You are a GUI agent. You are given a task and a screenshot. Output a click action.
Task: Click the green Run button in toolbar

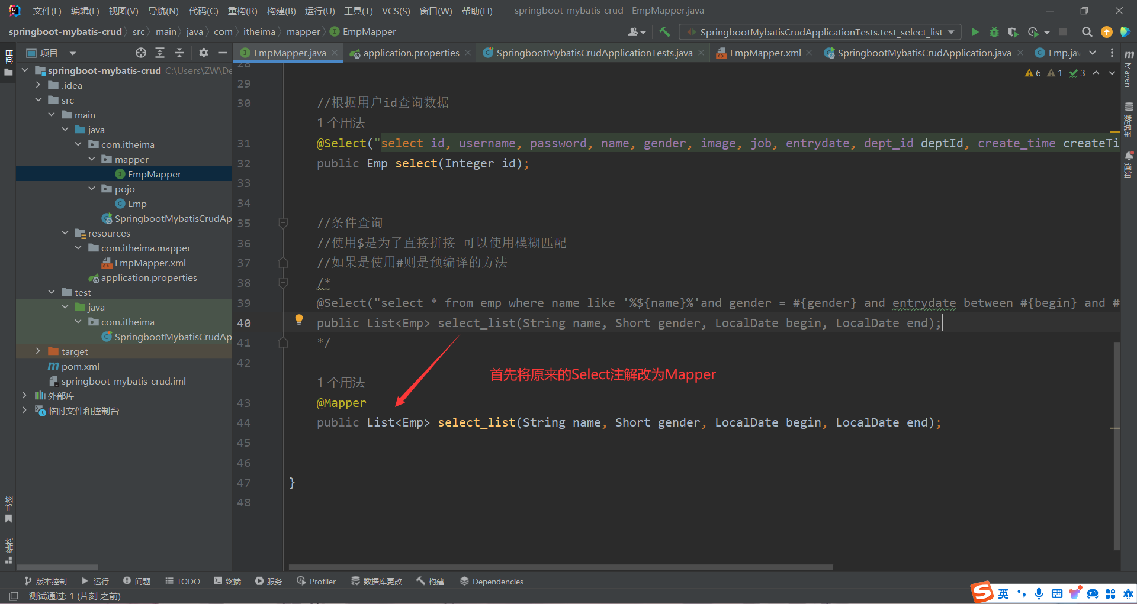975,32
